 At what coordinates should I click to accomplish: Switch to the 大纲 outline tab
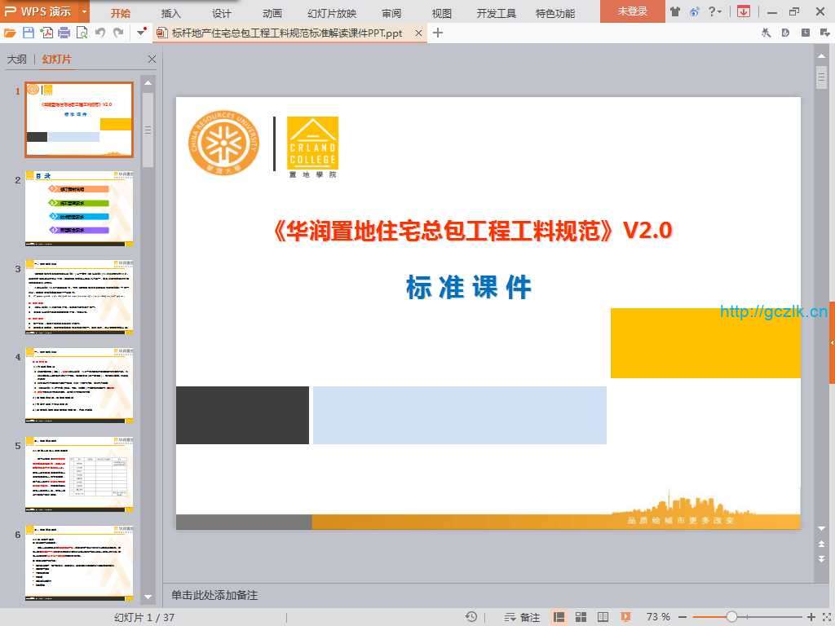17,60
